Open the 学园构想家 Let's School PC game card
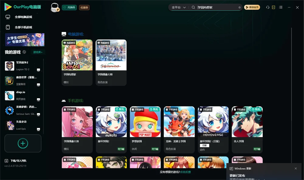 [77, 63]
